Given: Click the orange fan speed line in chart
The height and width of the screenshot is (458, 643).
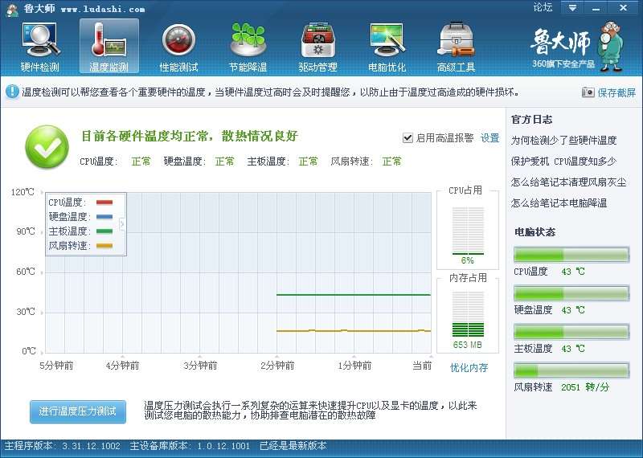Looking at the screenshot, I should click(354, 330).
